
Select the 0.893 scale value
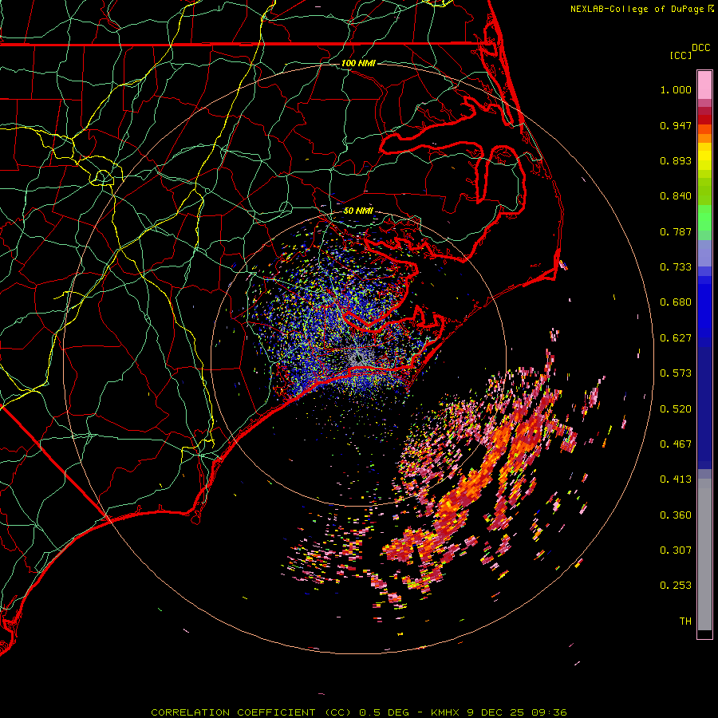point(676,160)
